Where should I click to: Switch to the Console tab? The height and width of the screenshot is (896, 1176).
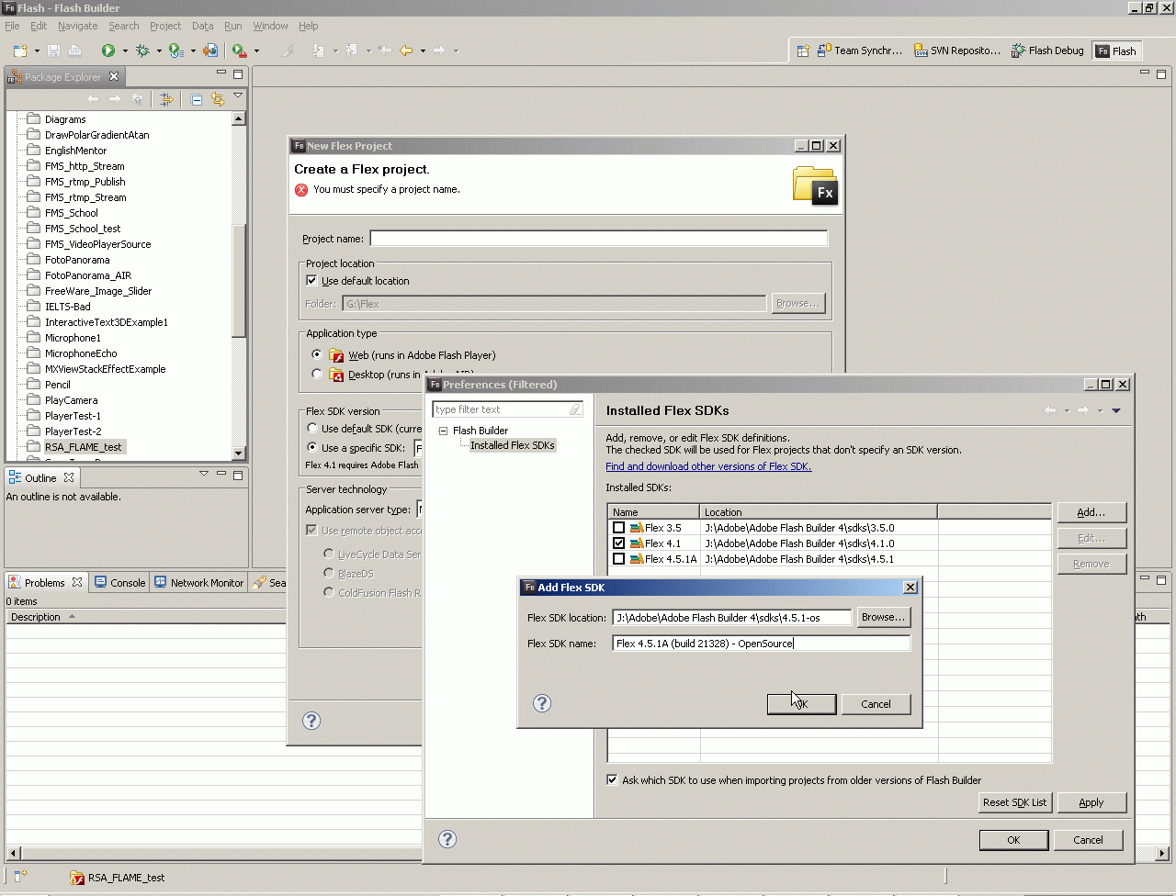click(x=119, y=582)
